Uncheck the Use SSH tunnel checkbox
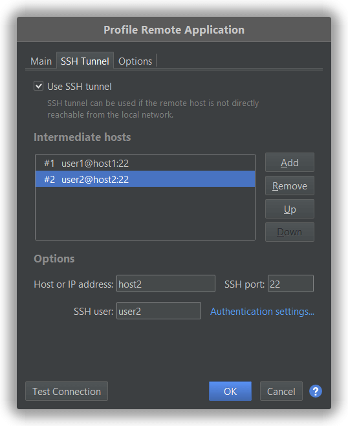Viewport: 348px width, 426px height. click(38, 86)
